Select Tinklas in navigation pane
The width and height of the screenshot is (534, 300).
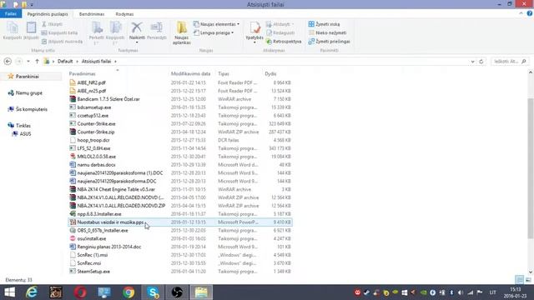(23, 126)
